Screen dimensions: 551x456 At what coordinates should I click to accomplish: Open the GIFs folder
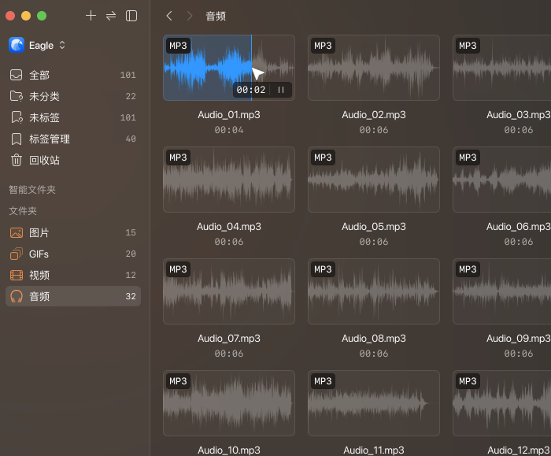click(x=73, y=254)
